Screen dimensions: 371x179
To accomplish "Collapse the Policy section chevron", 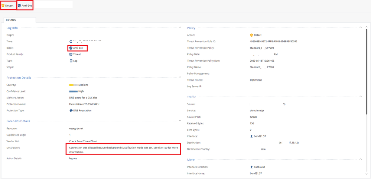I will [361, 27].
